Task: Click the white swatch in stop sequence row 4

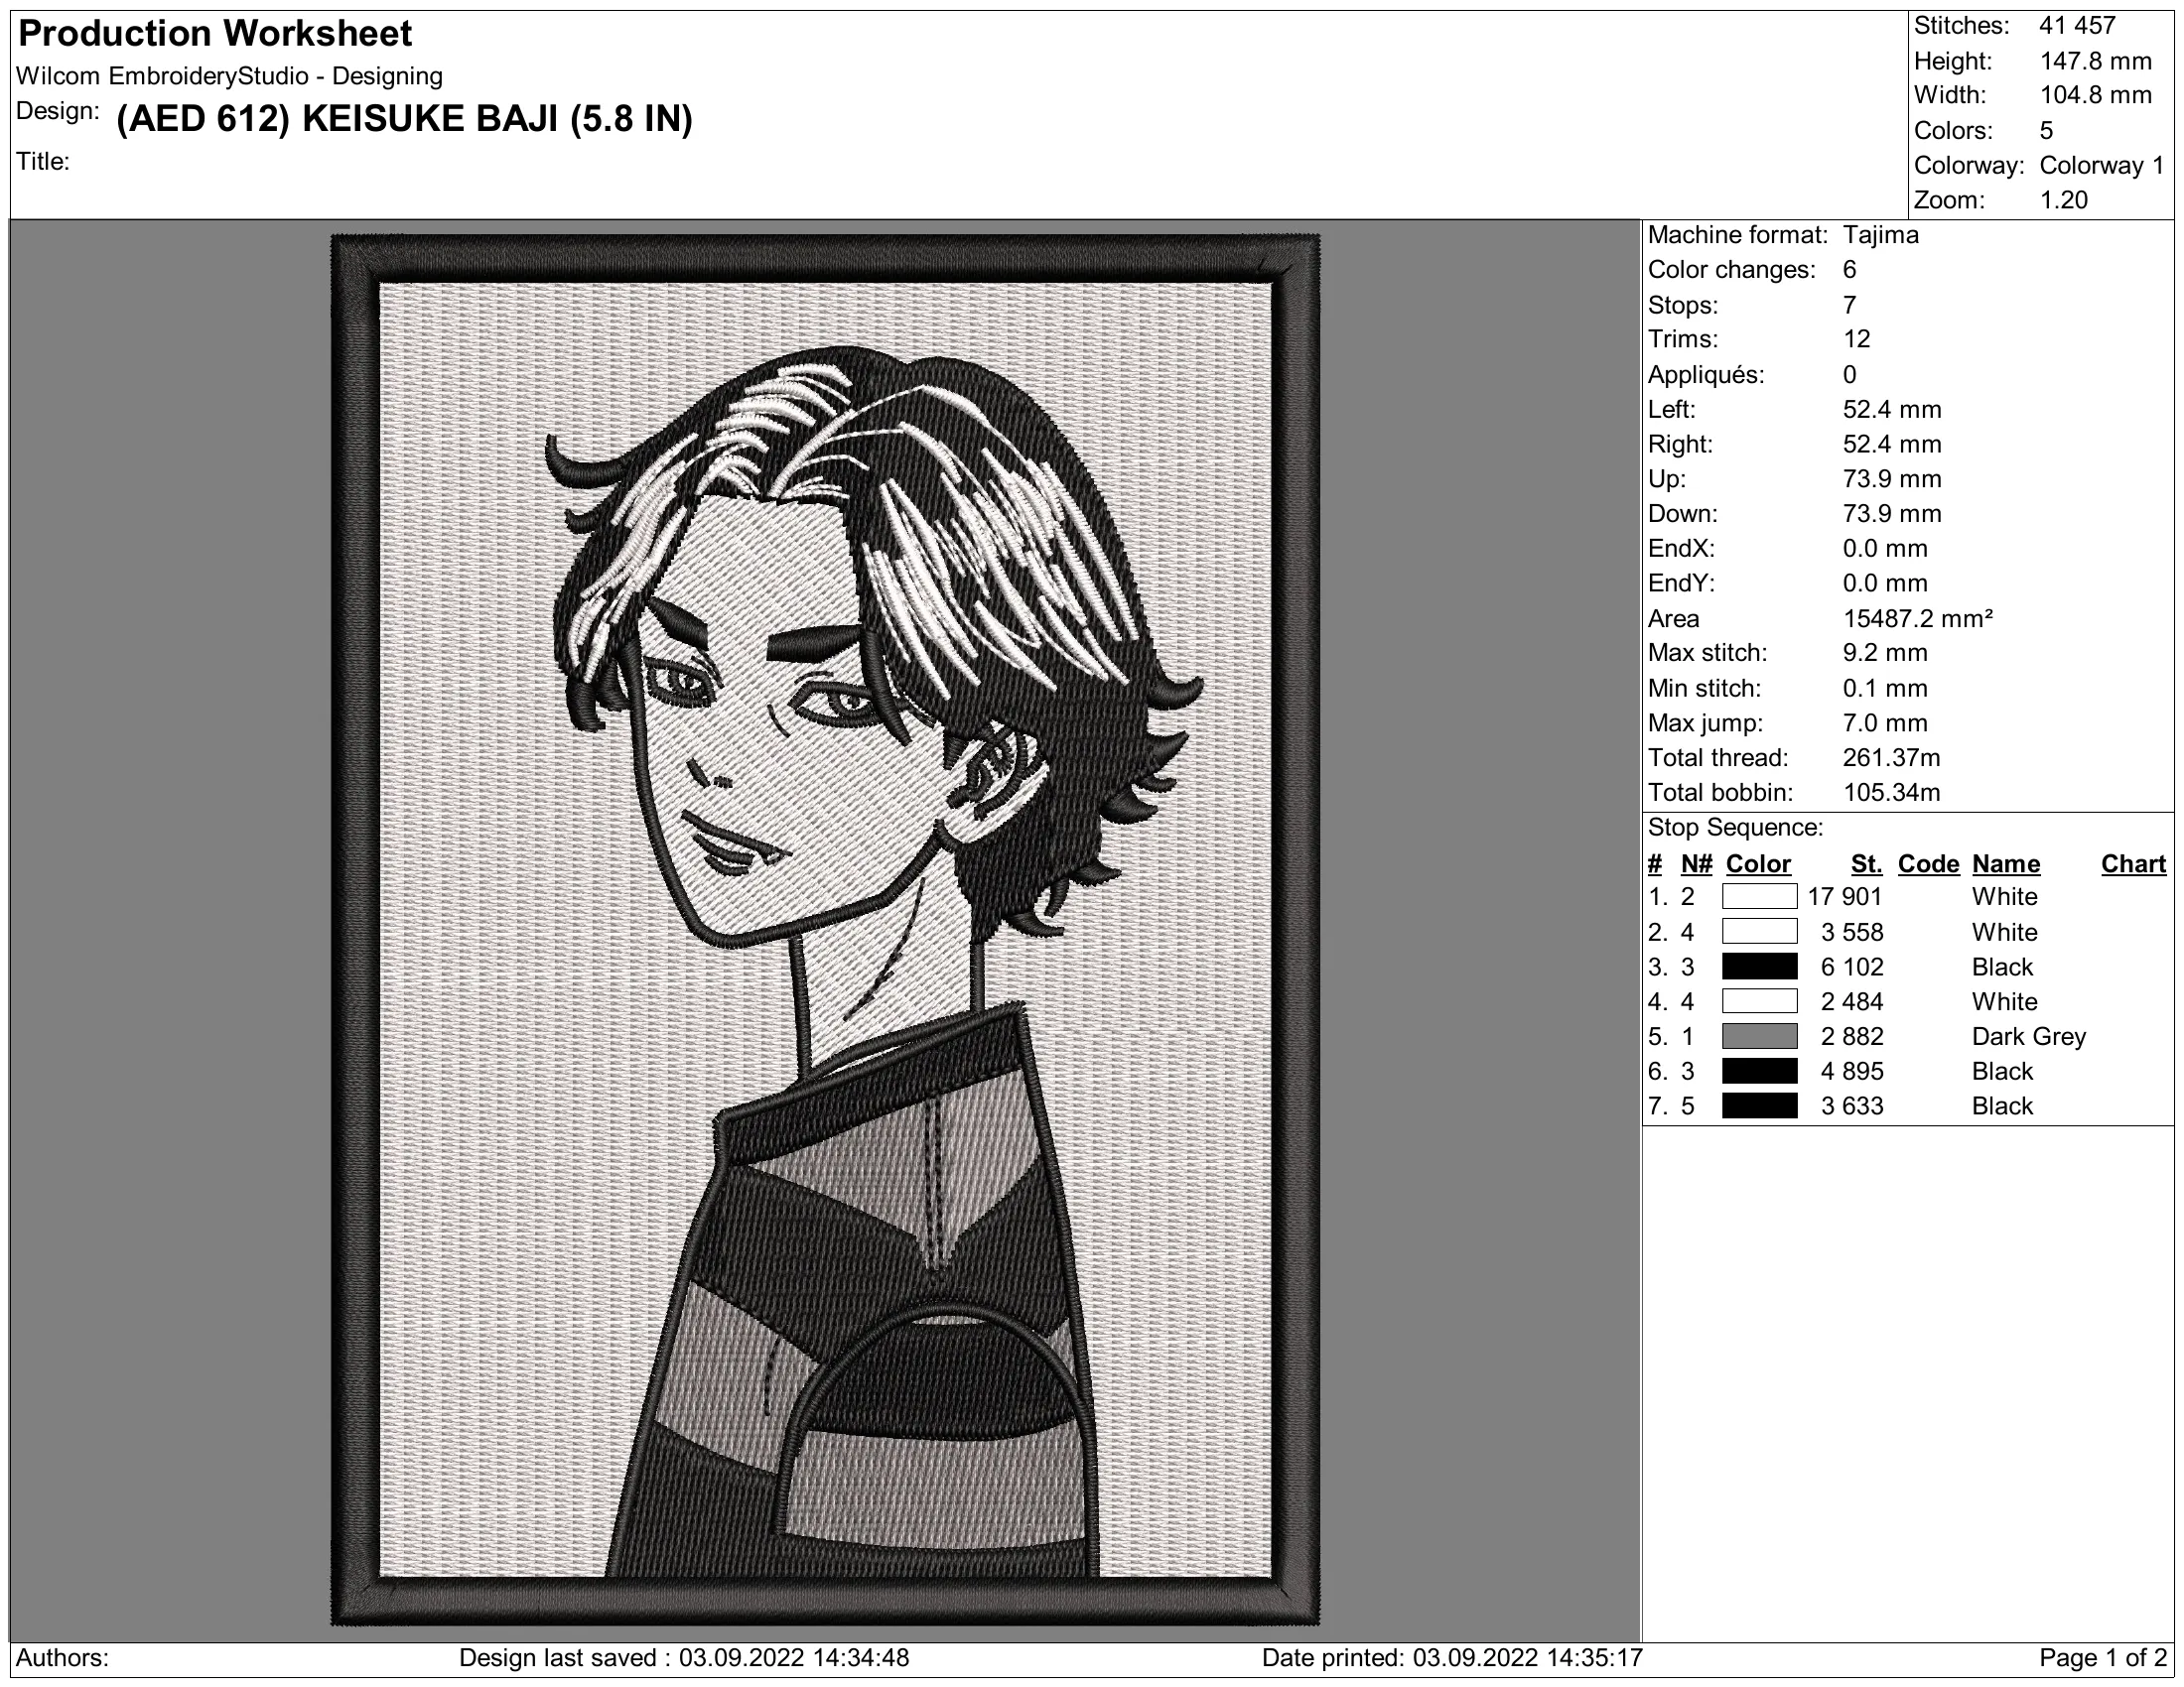Action: tap(1759, 1001)
